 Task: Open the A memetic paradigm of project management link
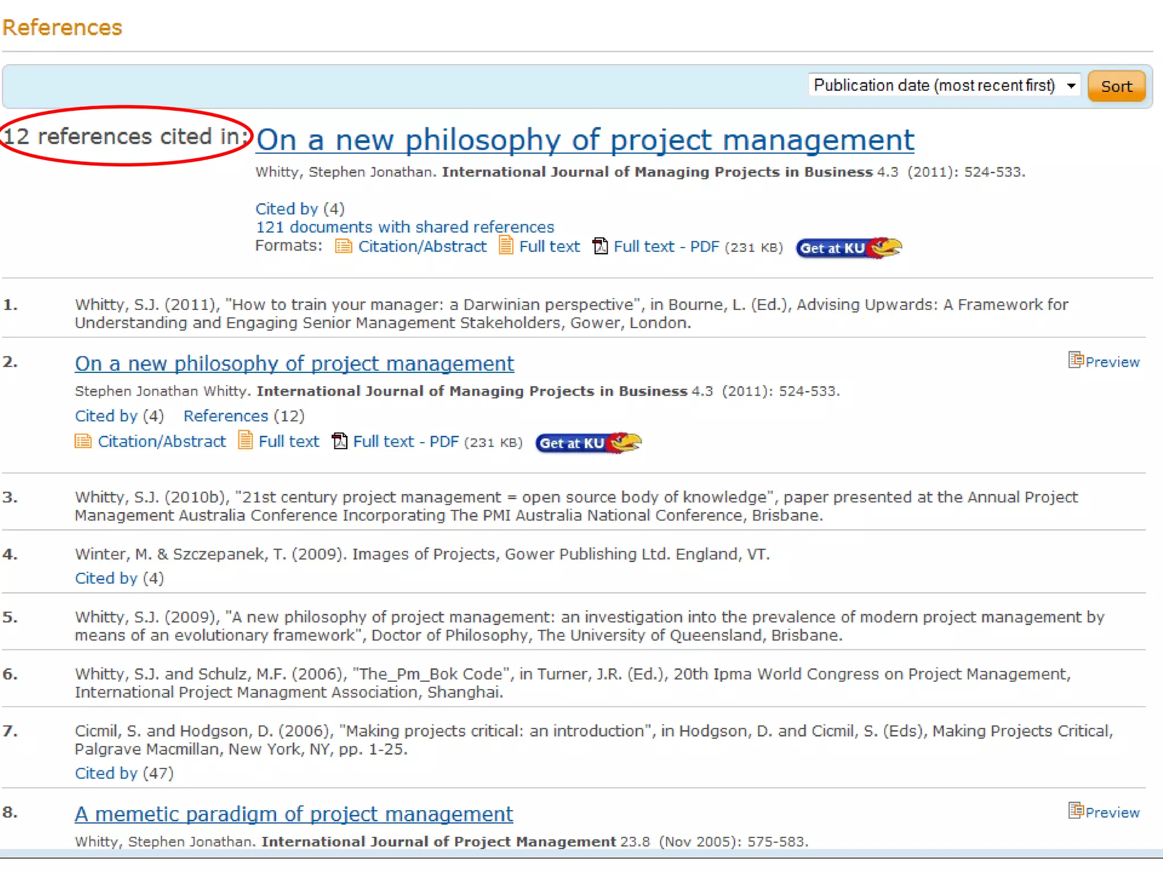click(x=294, y=814)
